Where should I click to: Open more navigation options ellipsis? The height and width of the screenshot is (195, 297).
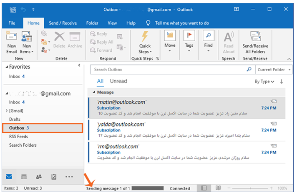coord(69,177)
